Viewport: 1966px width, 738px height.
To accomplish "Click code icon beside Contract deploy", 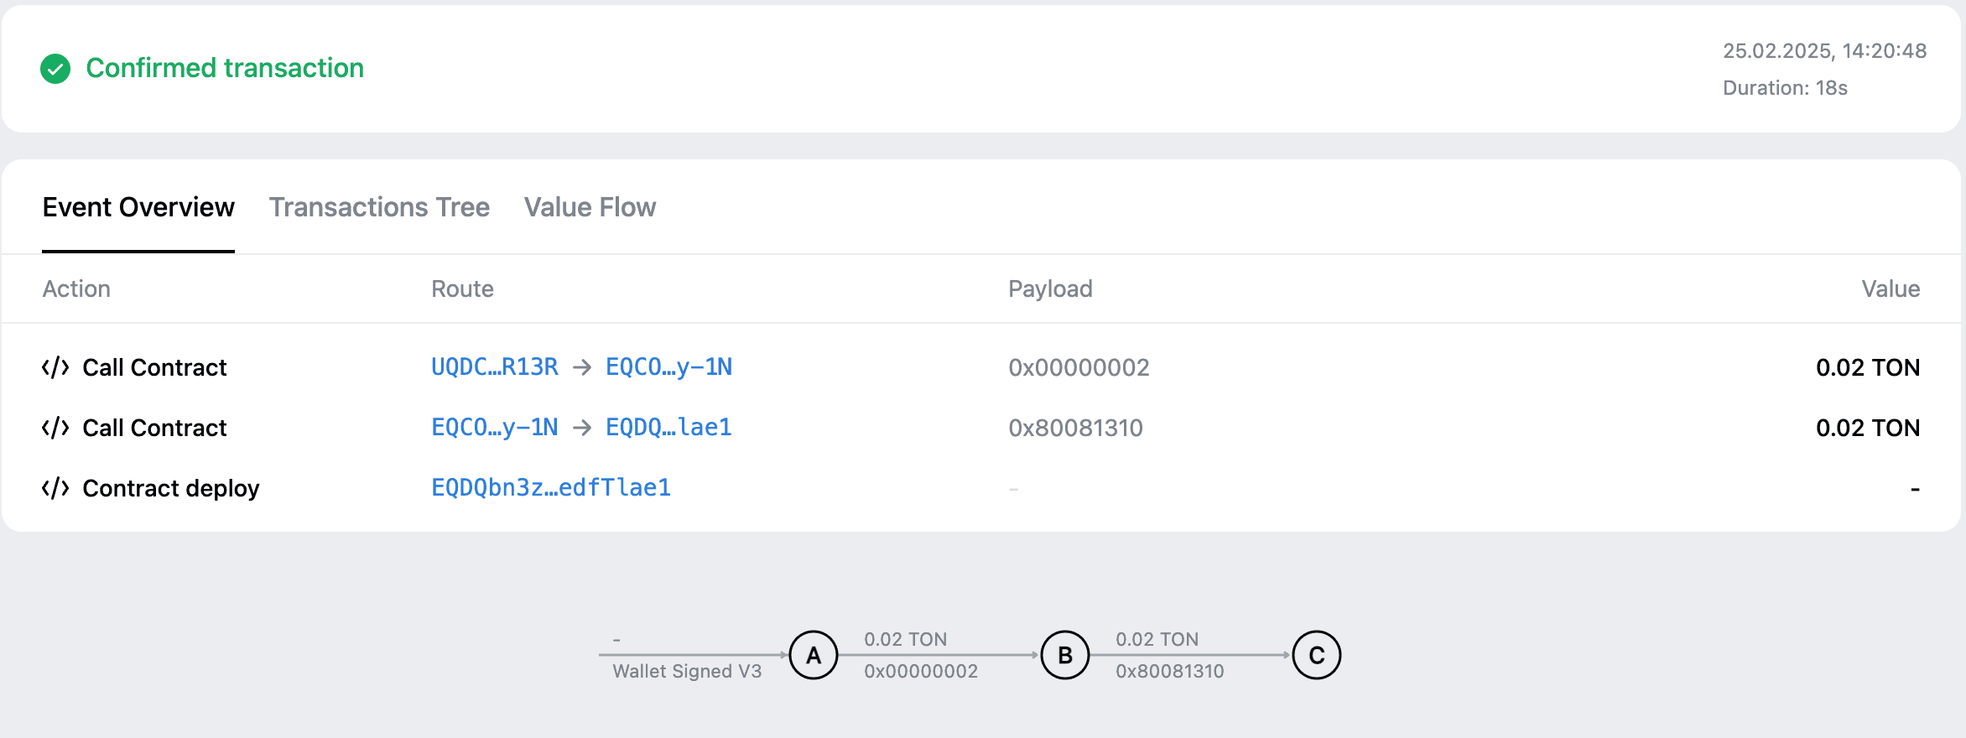I will point(55,488).
